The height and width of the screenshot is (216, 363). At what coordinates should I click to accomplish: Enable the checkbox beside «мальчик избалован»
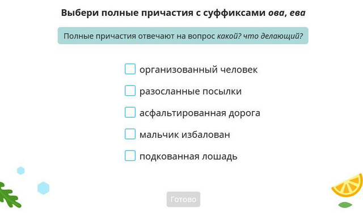tap(130, 134)
